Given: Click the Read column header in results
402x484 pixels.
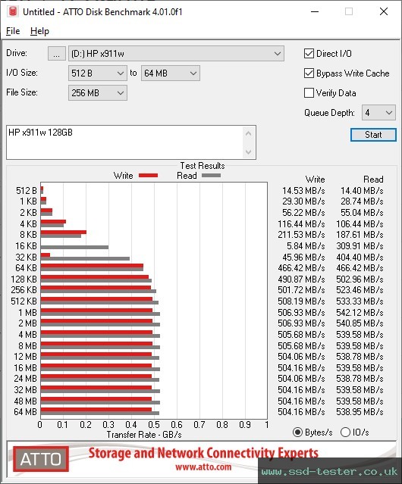Looking at the screenshot, I should coord(373,180).
